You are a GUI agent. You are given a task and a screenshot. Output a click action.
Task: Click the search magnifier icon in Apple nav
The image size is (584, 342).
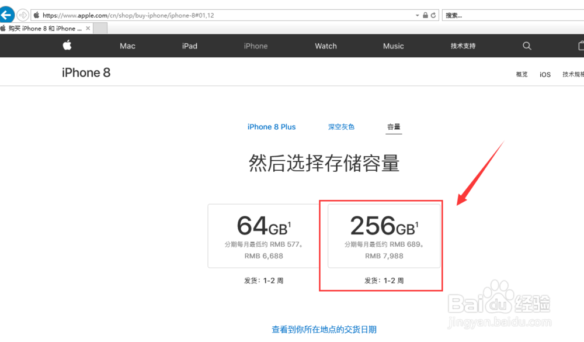click(527, 46)
